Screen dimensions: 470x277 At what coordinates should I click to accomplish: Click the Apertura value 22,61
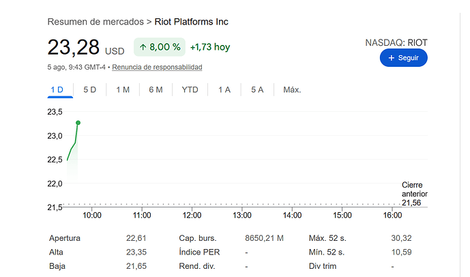[136, 238]
